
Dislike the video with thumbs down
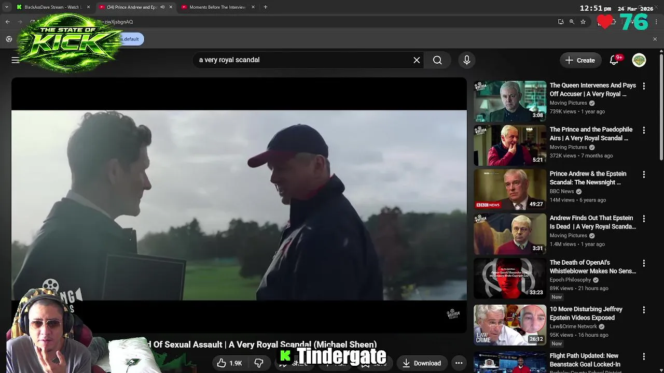[259, 363]
